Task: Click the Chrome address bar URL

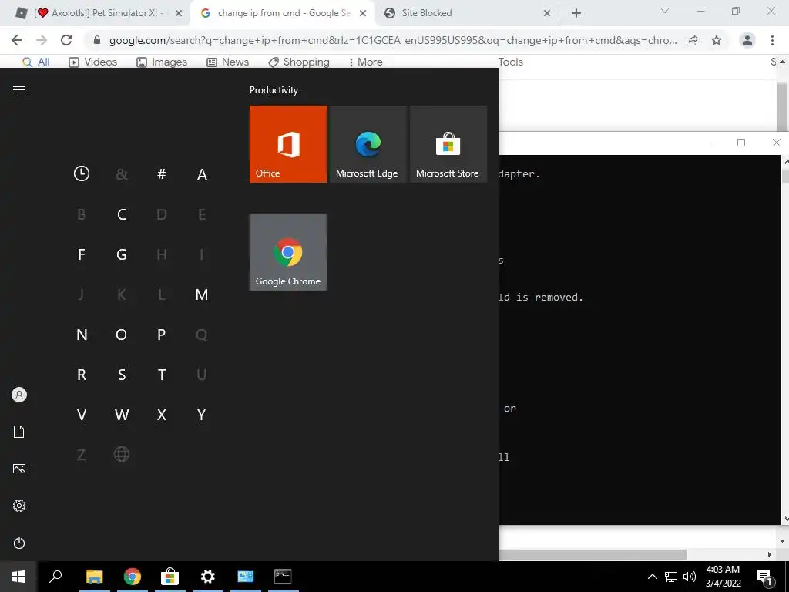Action: (392, 41)
